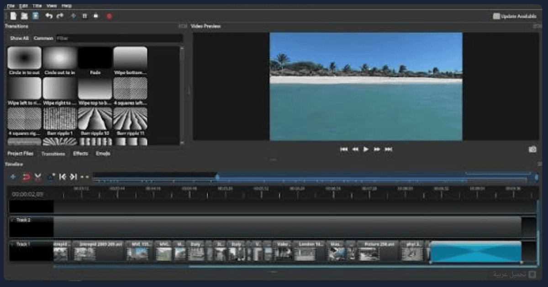Click the Update Available button
Image resolution: width=548 pixels, height=287 pixels.
pyautogui.click(x=515, y=16)
